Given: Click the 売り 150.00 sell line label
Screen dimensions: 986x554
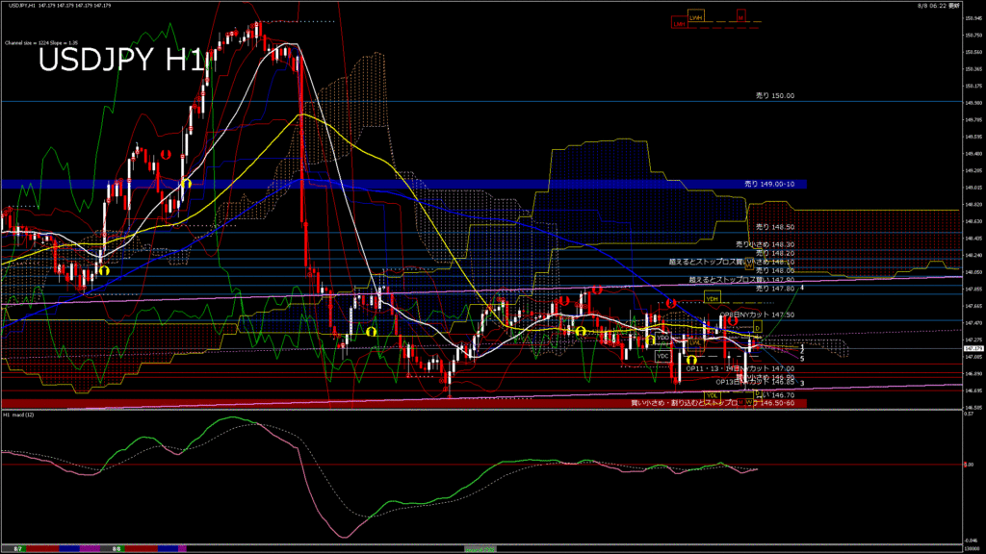Looking at the screenshot, I should [x=775, y=96].
